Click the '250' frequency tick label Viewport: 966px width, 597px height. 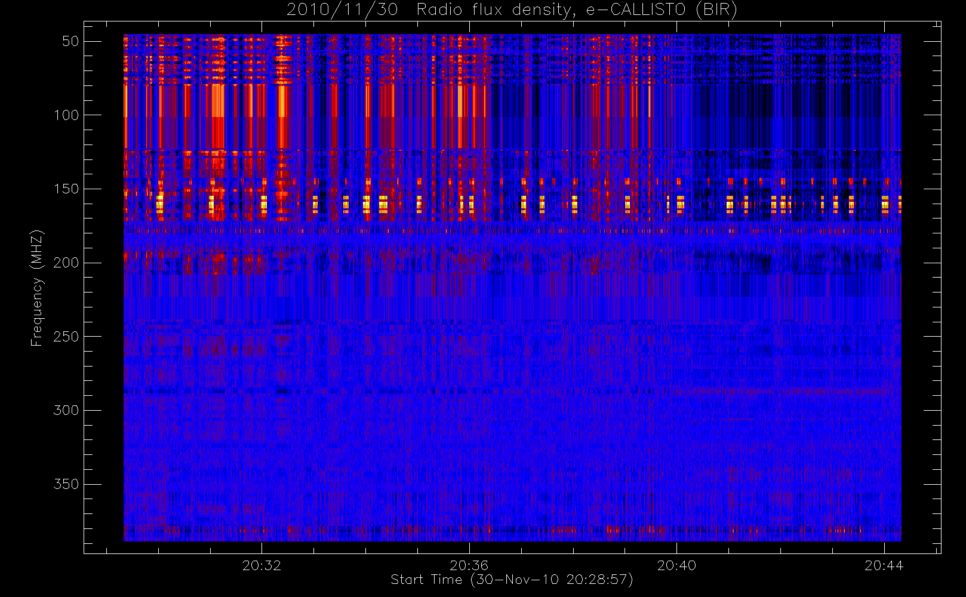(66, 337)
